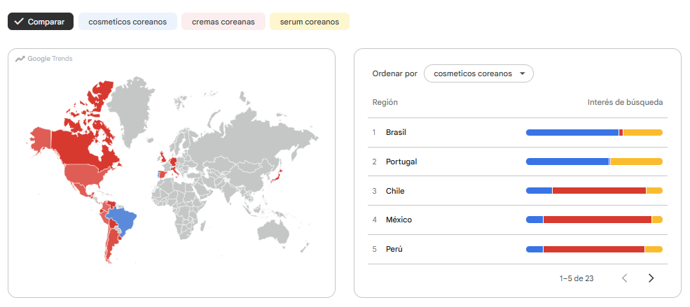Open the Portugal region row

click(x=518, y=162)
